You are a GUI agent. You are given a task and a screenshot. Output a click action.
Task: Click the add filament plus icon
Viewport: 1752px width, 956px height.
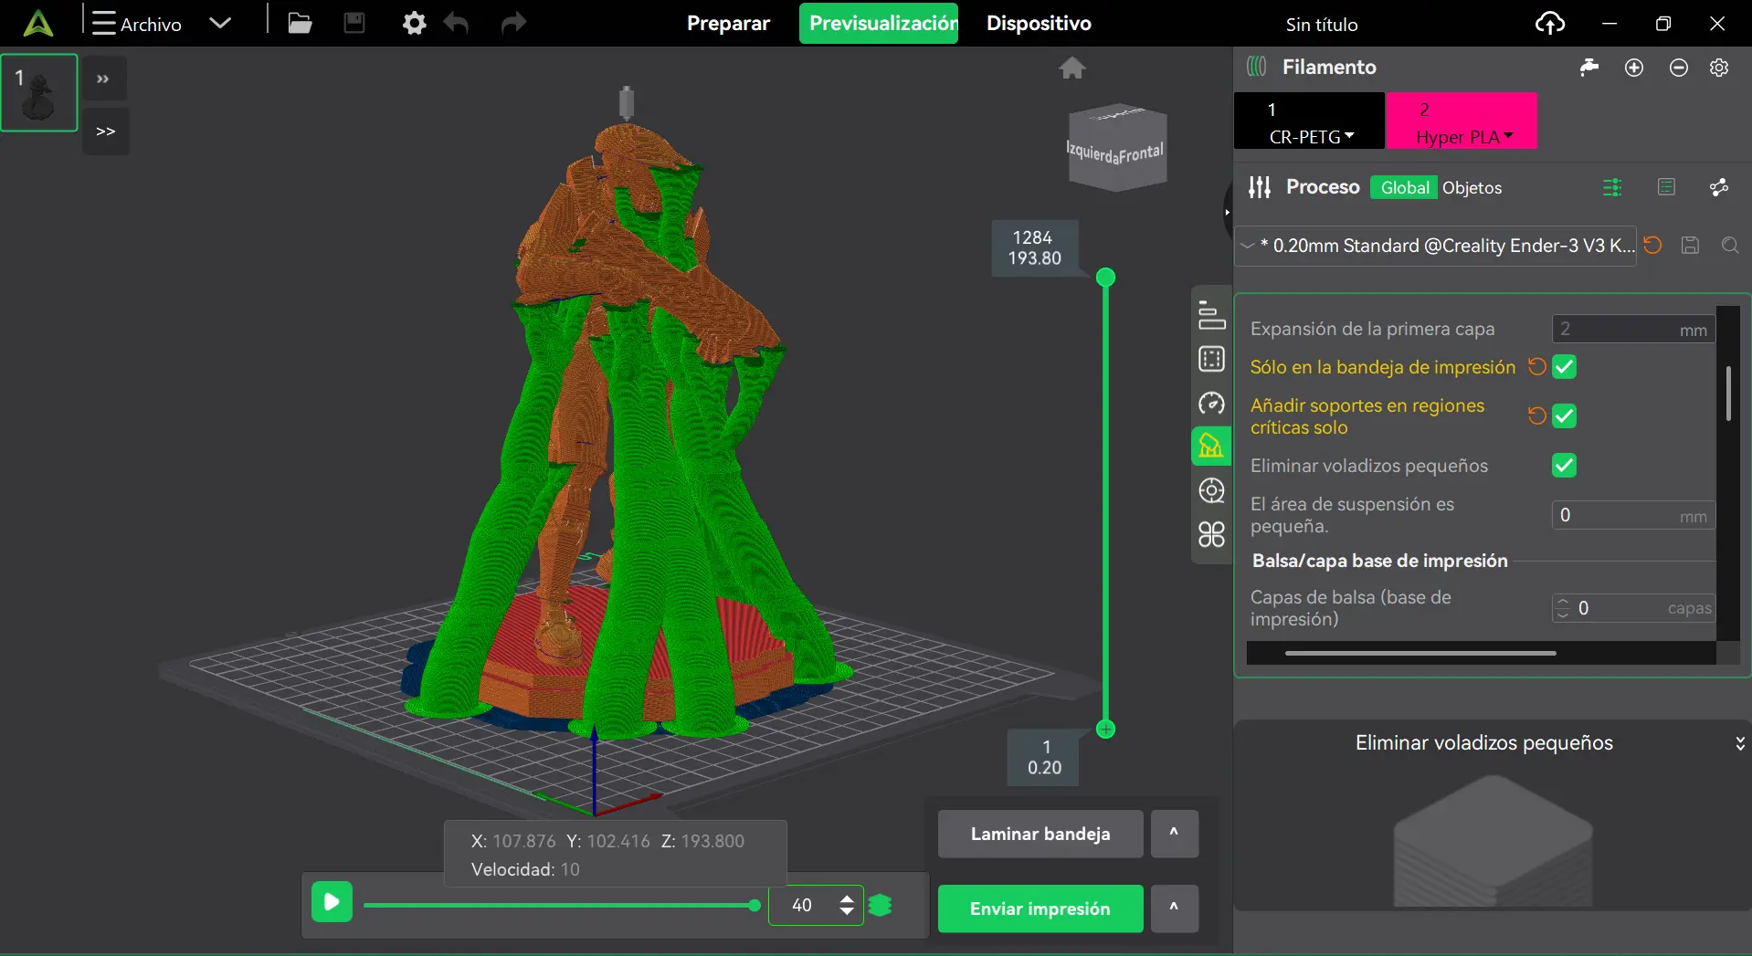pos(1634,68)
